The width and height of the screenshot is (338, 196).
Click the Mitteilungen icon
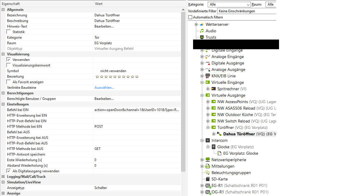[208, 166]
